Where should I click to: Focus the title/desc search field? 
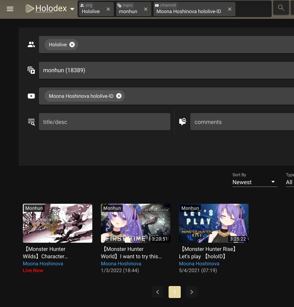click(105, 122)
